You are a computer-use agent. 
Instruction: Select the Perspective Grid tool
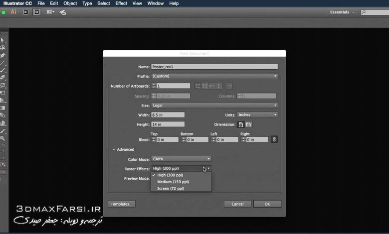coord(2,100)
